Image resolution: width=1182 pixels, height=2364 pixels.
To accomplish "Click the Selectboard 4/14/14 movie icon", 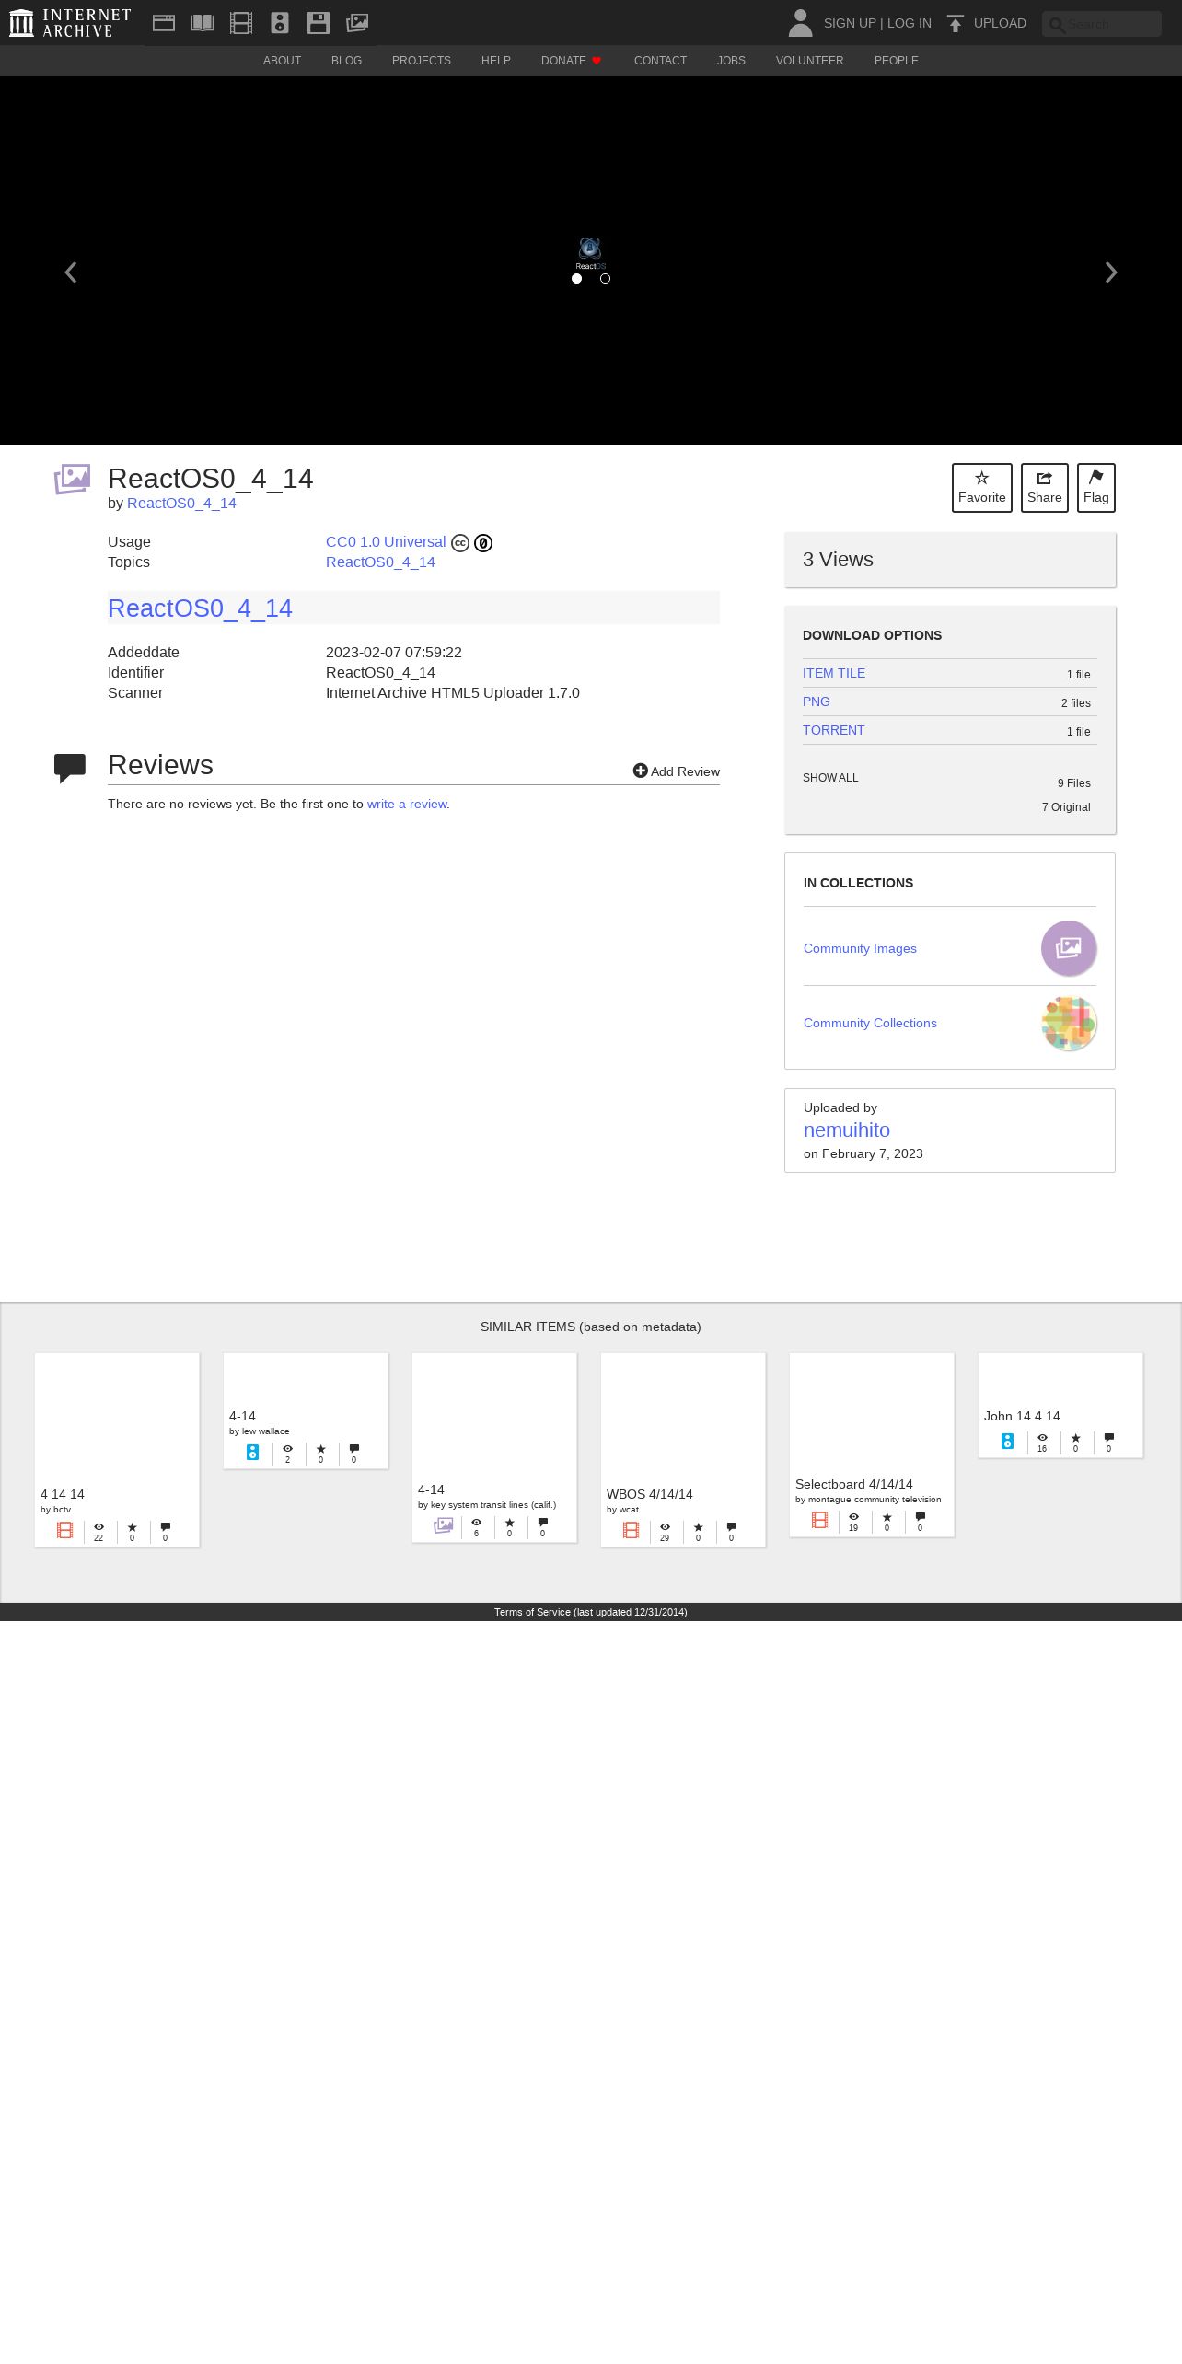I will pos(819,1521).
